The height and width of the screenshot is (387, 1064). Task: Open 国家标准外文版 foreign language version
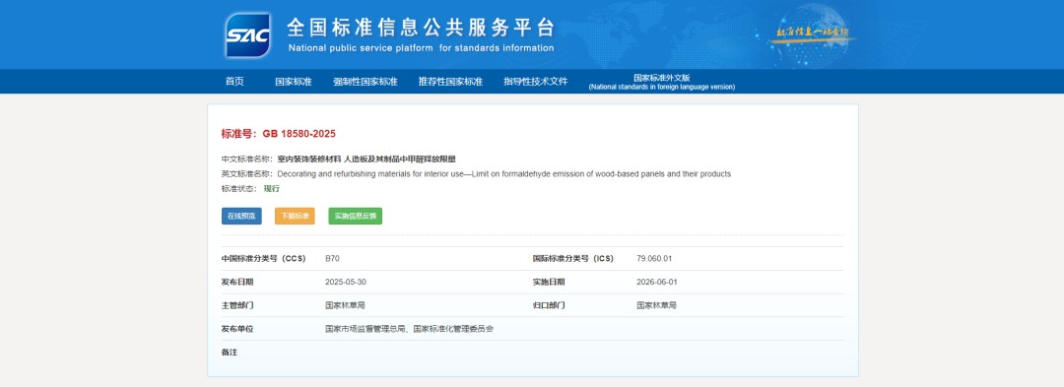(662, 82)
